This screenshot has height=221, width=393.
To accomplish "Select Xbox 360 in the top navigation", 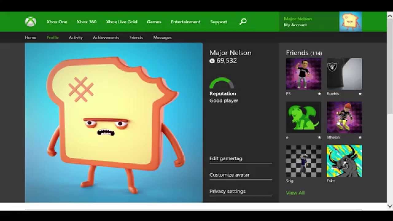I will point(87,22).
